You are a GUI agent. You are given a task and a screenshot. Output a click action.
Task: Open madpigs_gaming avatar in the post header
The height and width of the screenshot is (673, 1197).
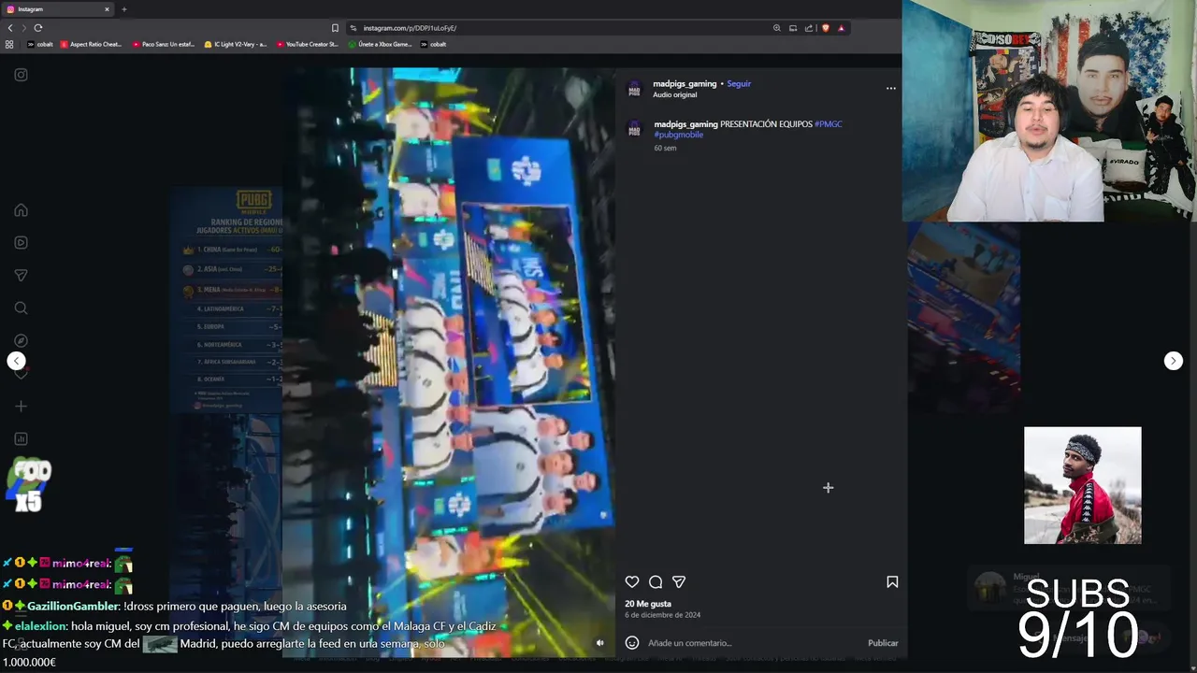pos(634,89)
